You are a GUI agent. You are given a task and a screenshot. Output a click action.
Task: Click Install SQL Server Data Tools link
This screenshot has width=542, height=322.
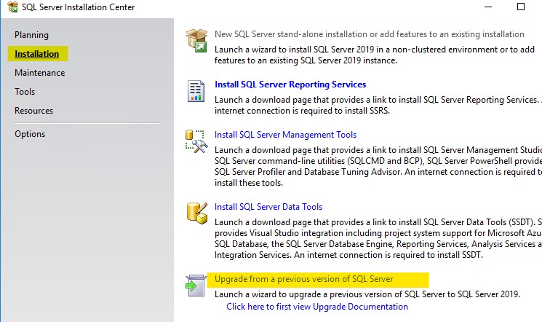pyautogui.click(x=268, y=207)
